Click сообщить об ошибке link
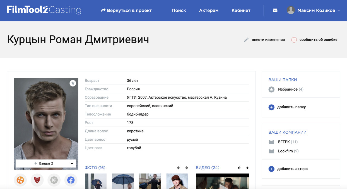Viewport: 347px width, 189px height. [319, 40]
